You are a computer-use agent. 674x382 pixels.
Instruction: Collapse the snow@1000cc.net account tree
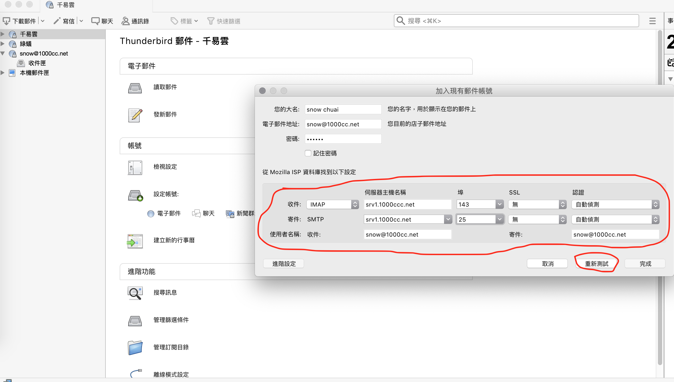tap(3, 53)
